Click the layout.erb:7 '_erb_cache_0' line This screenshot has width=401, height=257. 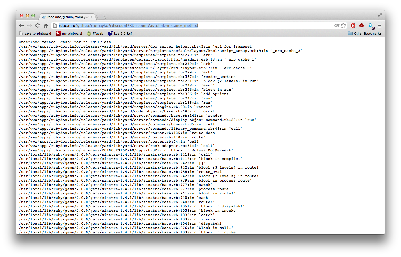(x=135, y=68)
